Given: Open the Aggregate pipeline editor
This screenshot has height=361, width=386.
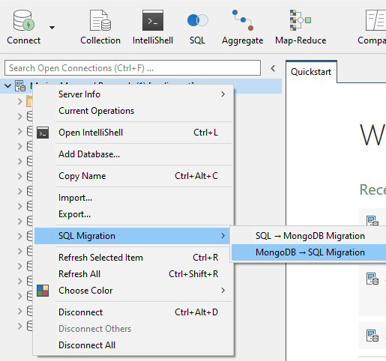Looking at the screenshot, I should [242, 20].
